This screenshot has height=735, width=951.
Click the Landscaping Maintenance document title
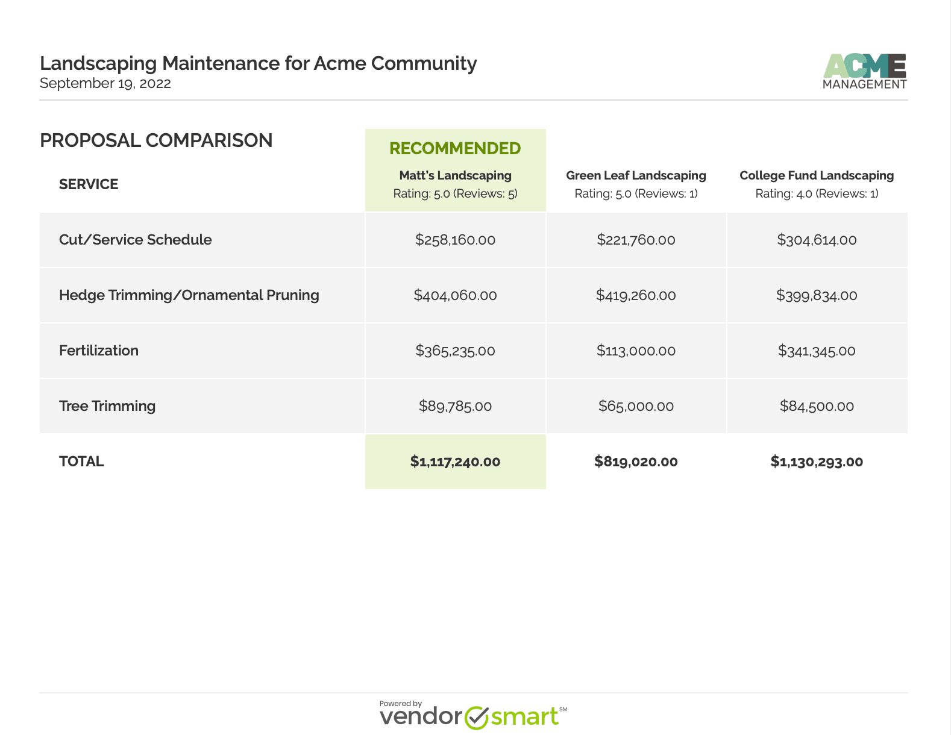tap(258, 63)
